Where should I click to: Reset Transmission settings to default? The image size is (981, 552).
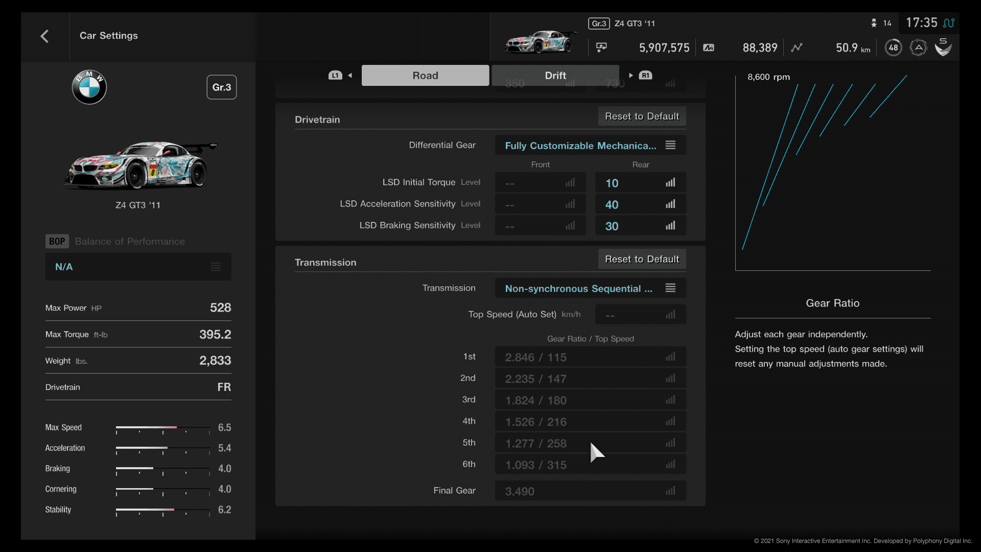coord(642,259)
